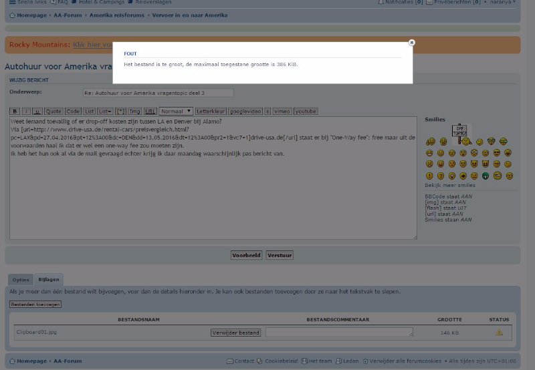Click in the Onderwerp subject field
This screenshot has width=535, height=370.
158,93
